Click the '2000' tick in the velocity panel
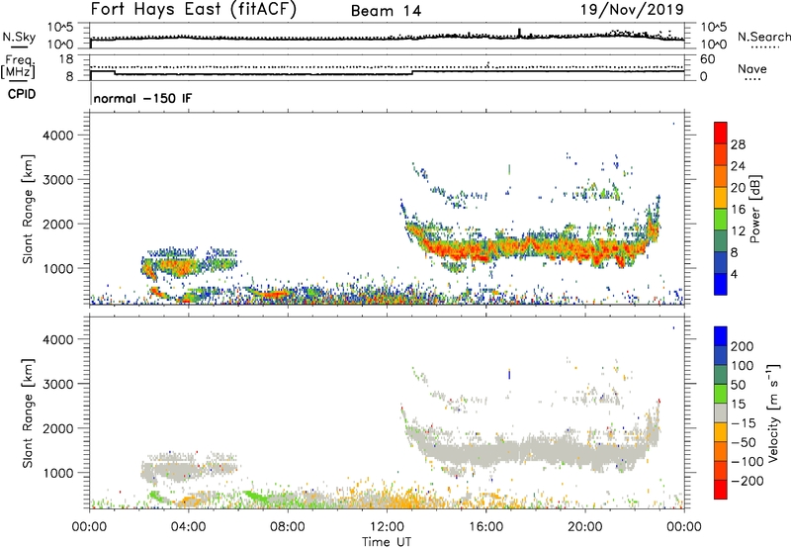791x548 pixels. (57, 428)
